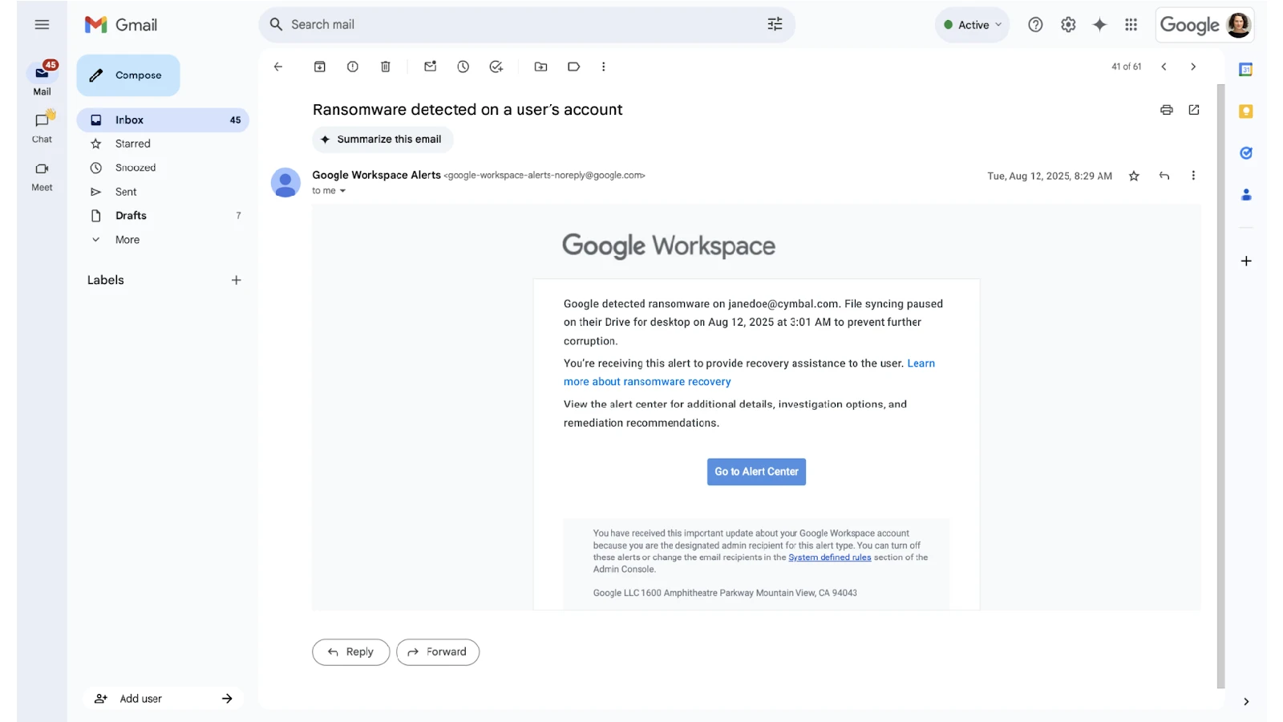The image size is (1283, 722).
Task: Archive this email using the toolbar icon
Action: (319, 67)
